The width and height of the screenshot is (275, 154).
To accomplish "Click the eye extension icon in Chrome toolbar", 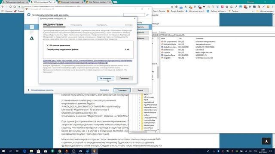I will (x=204, y=7).
